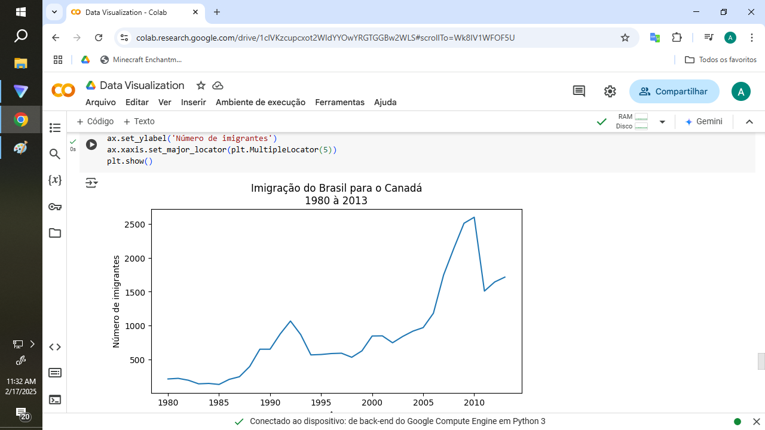Viewport: 765px width, 430px height.
Task: Open Chrome apps grid in bookmarks bar
Action: coord(58,60)
